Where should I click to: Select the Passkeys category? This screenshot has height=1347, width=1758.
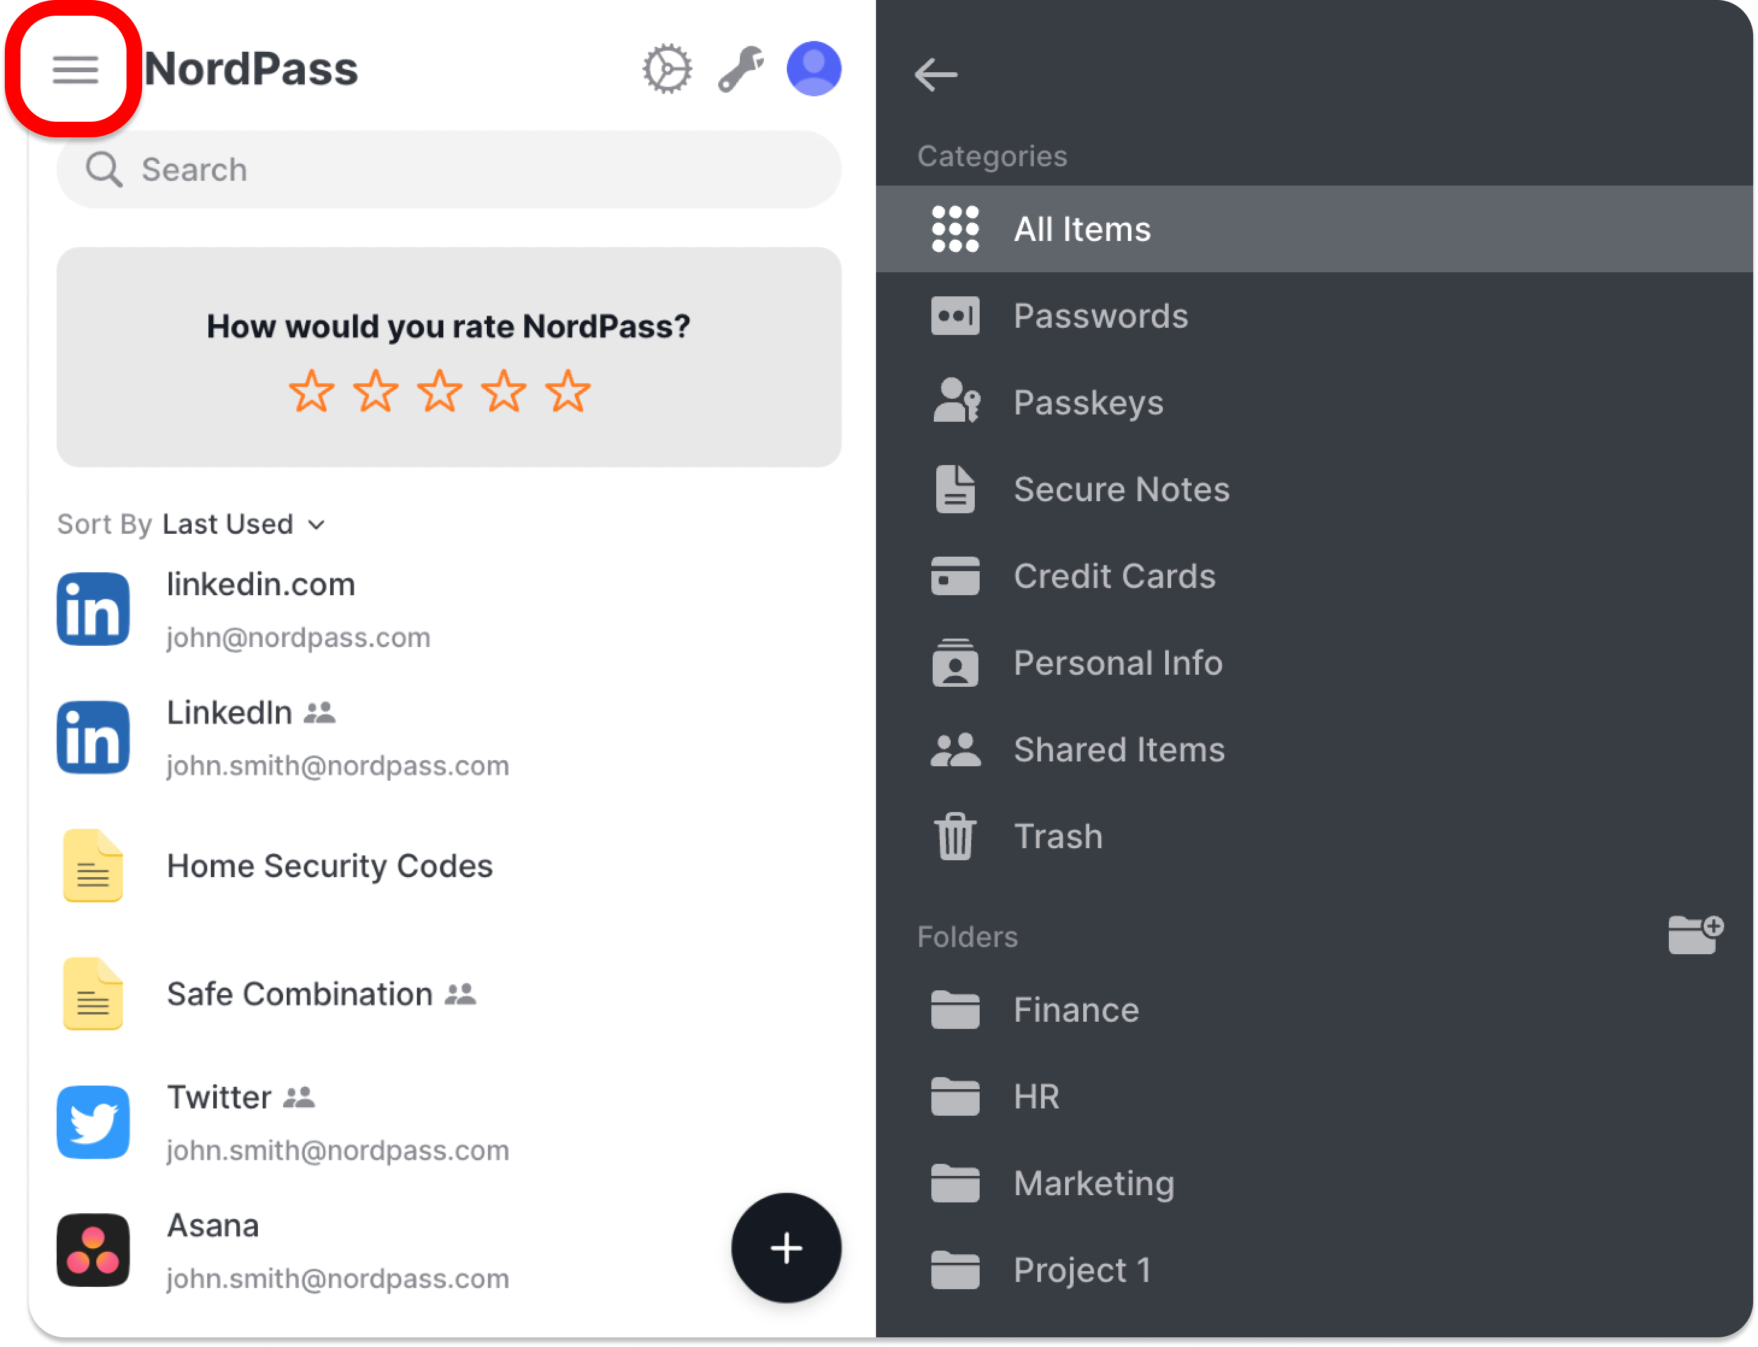click(1315, 402)
